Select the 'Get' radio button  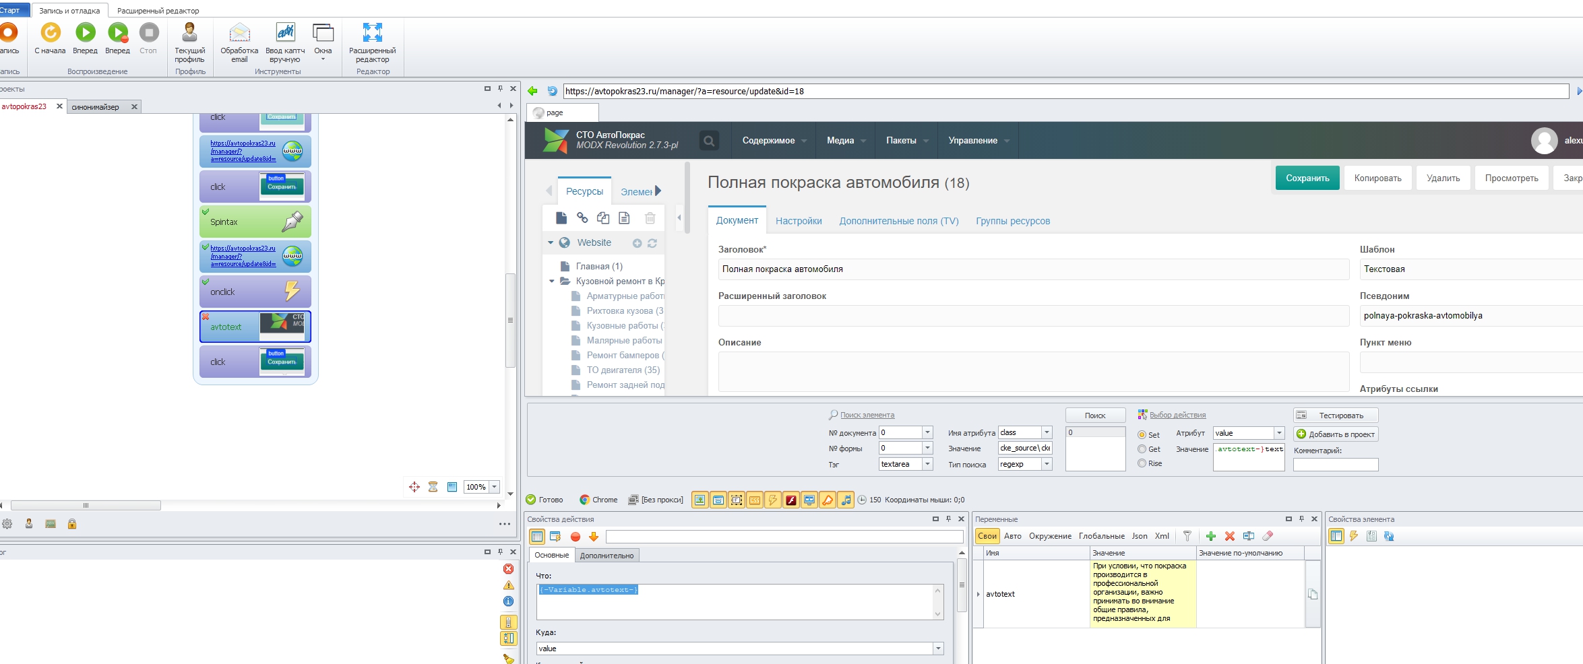1142,449
